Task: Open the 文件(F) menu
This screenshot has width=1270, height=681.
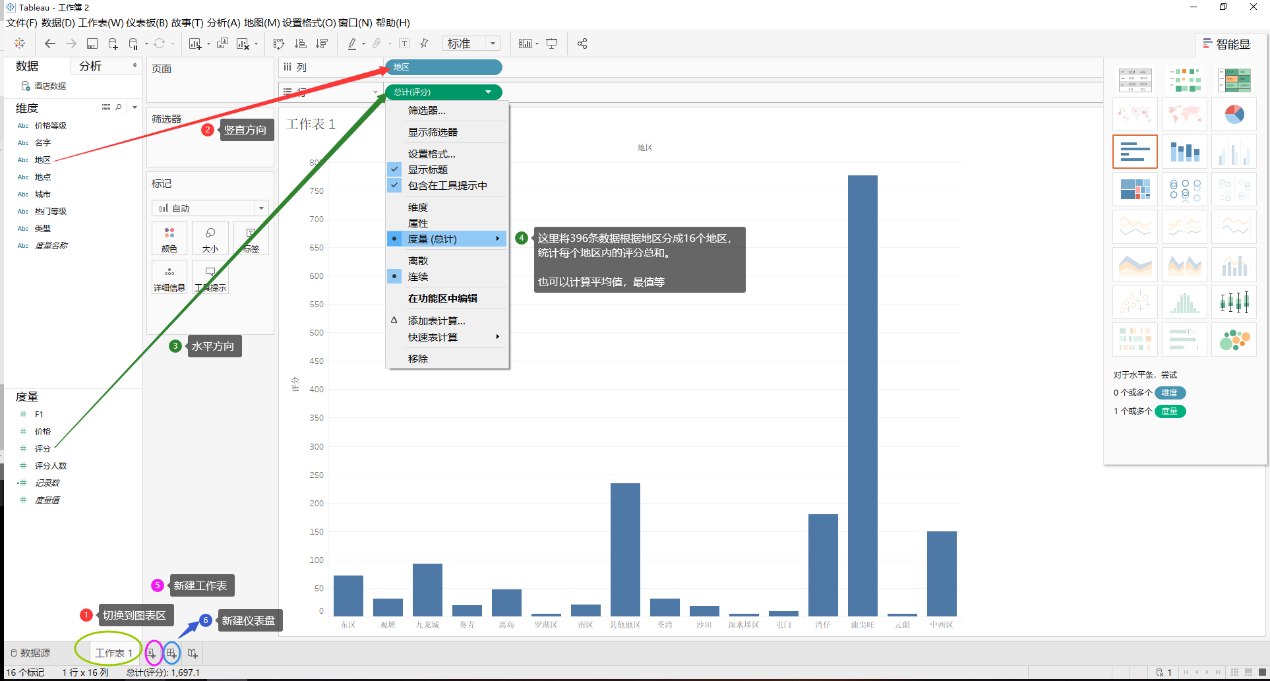Action: coord(21,23)
